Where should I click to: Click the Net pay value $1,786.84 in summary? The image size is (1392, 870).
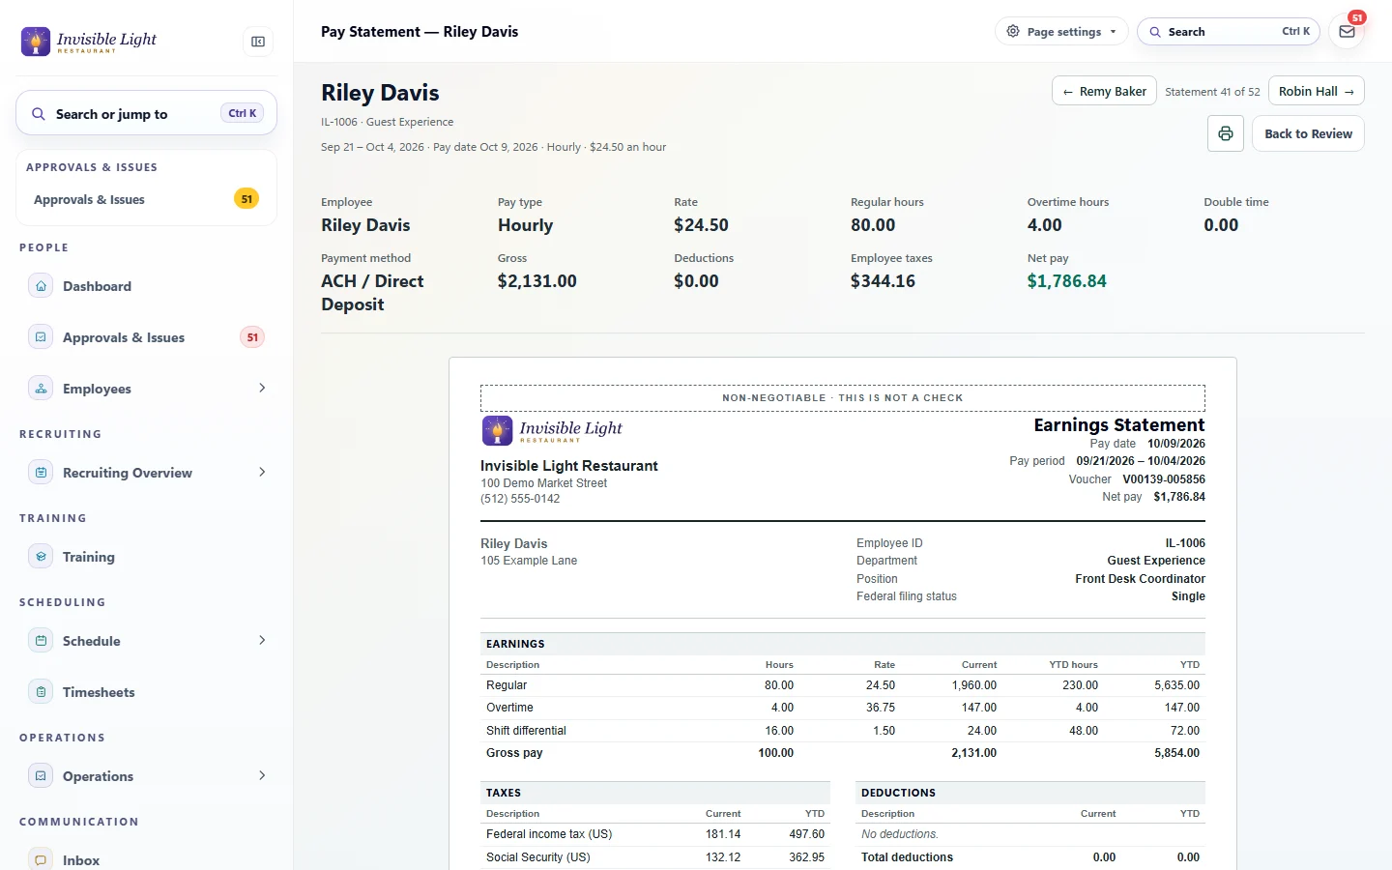click(x=1067, y=281)
